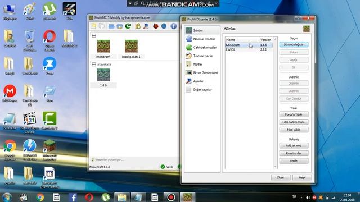The image size is (360, 202).
Task: Click the version list scrollbar up arrow
Action: (275, 39)
